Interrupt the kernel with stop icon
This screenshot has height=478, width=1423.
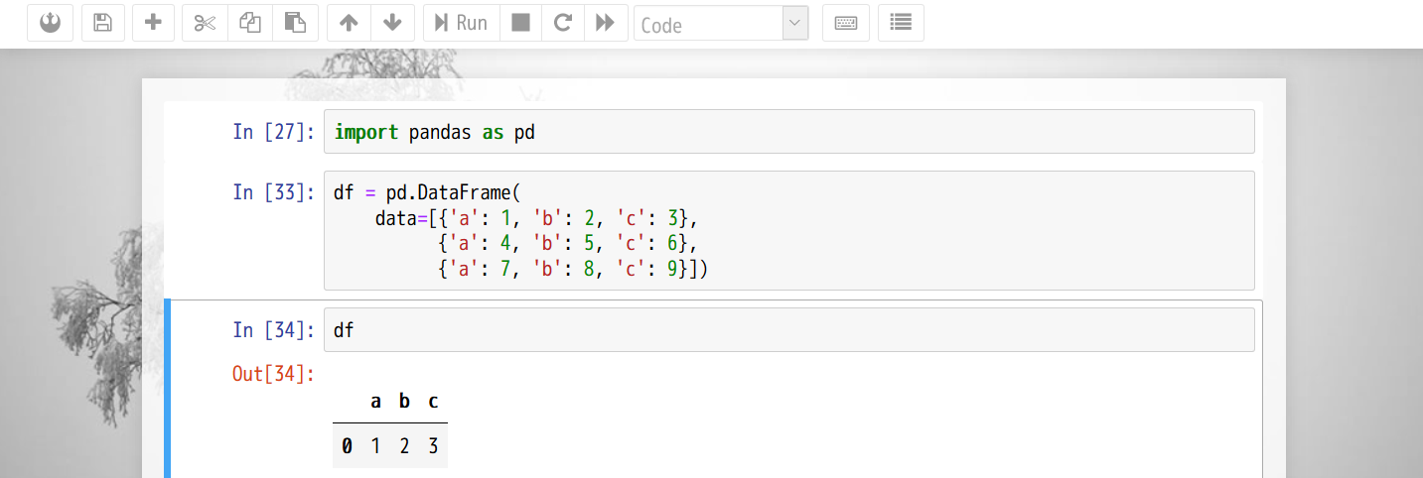(520, 23)
